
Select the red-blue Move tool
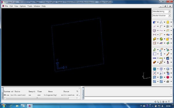[x=168, y=35]
